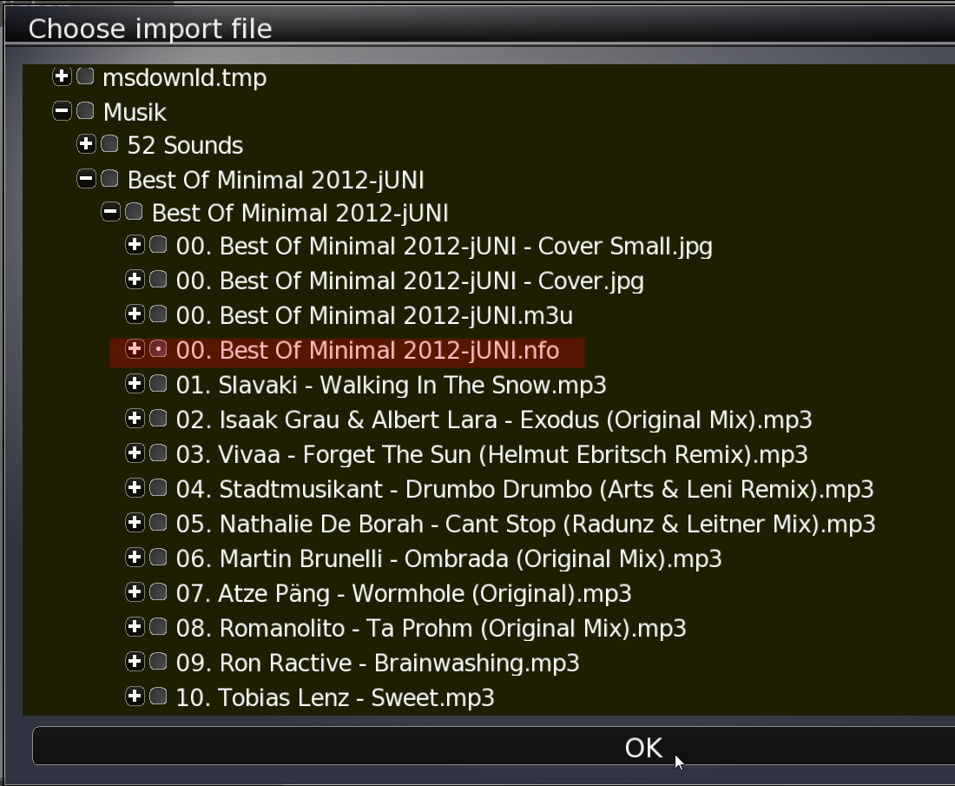Select '05. Nathalie De Borah - Cant Stop' file
The image size is (955, 786).
tap(525, 525)
